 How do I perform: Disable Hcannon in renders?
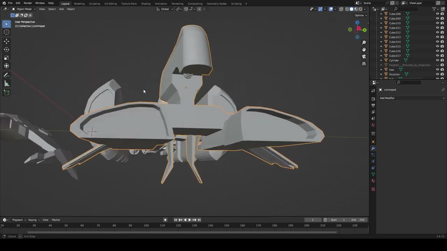[x=442, y=74]
